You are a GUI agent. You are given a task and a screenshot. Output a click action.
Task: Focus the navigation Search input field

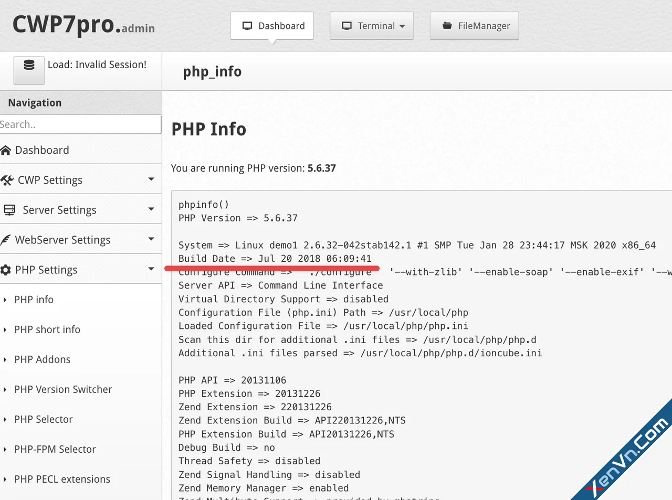click(80, 124)
